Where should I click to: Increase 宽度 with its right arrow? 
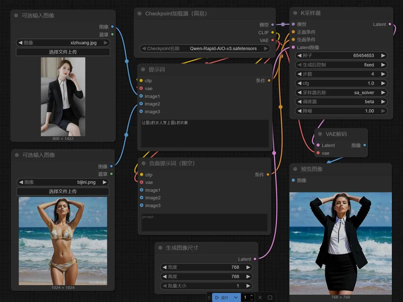pyautogui.click(x=248, y=267)
